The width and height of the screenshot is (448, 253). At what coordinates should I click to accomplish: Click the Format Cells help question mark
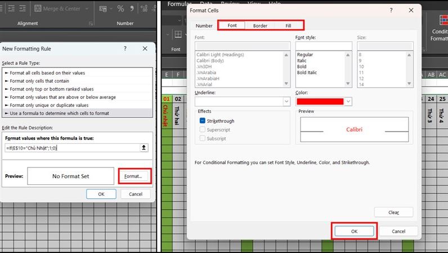[391, 10]
